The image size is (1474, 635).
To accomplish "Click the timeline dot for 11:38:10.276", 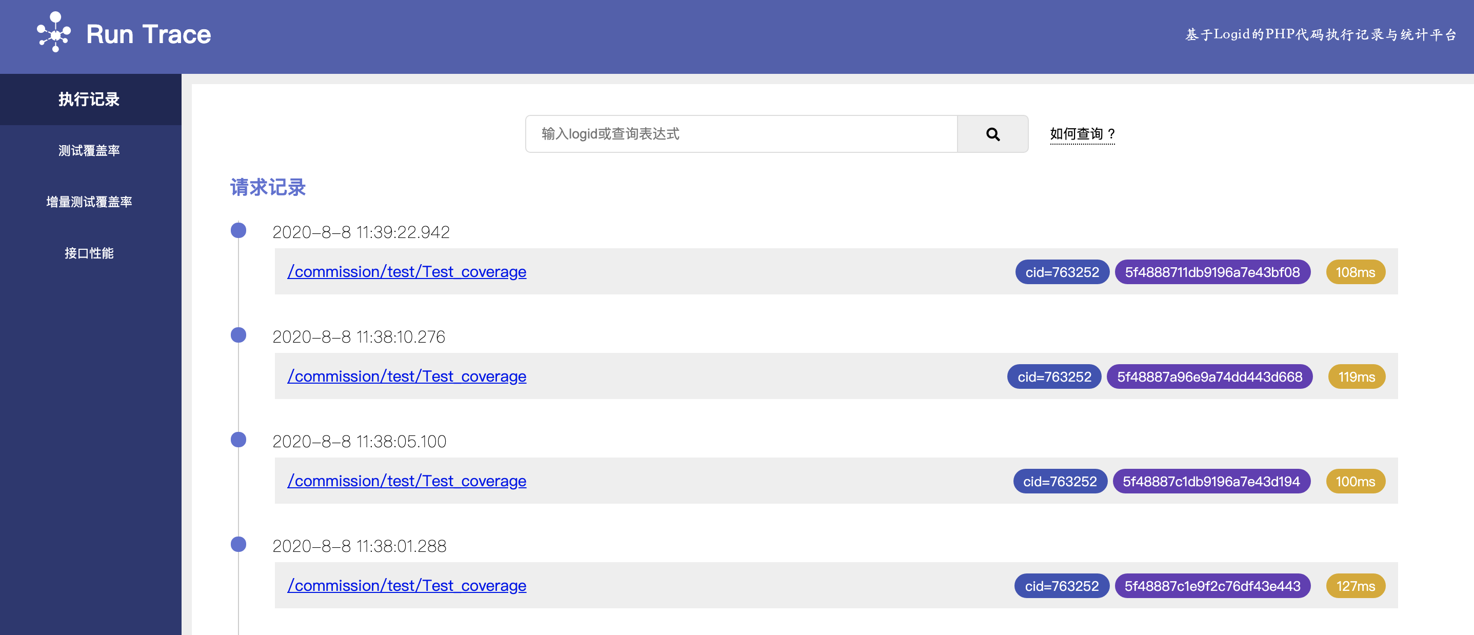I will pyautogui.click(x=238, y=334).
